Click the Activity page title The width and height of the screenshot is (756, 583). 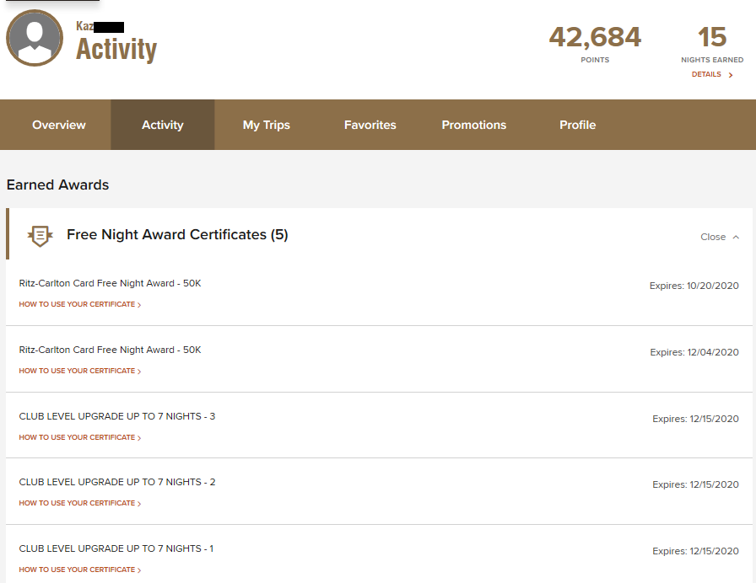click(x=116, y=49)
